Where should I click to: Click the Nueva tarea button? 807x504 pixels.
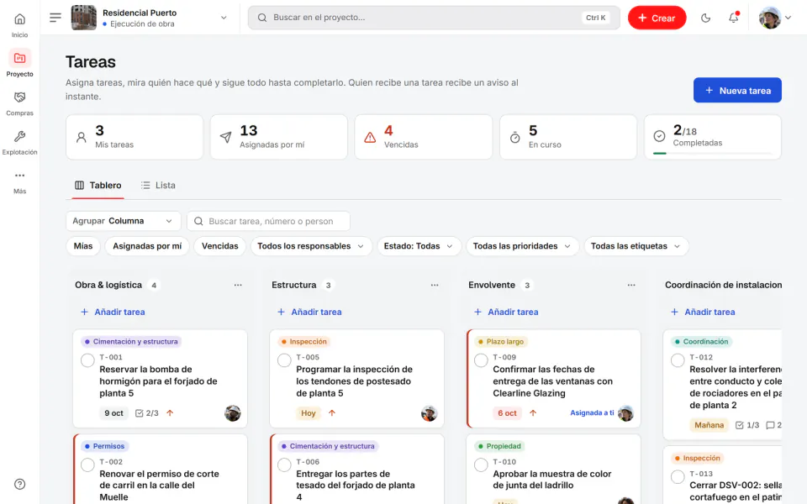tap(737, 91)
